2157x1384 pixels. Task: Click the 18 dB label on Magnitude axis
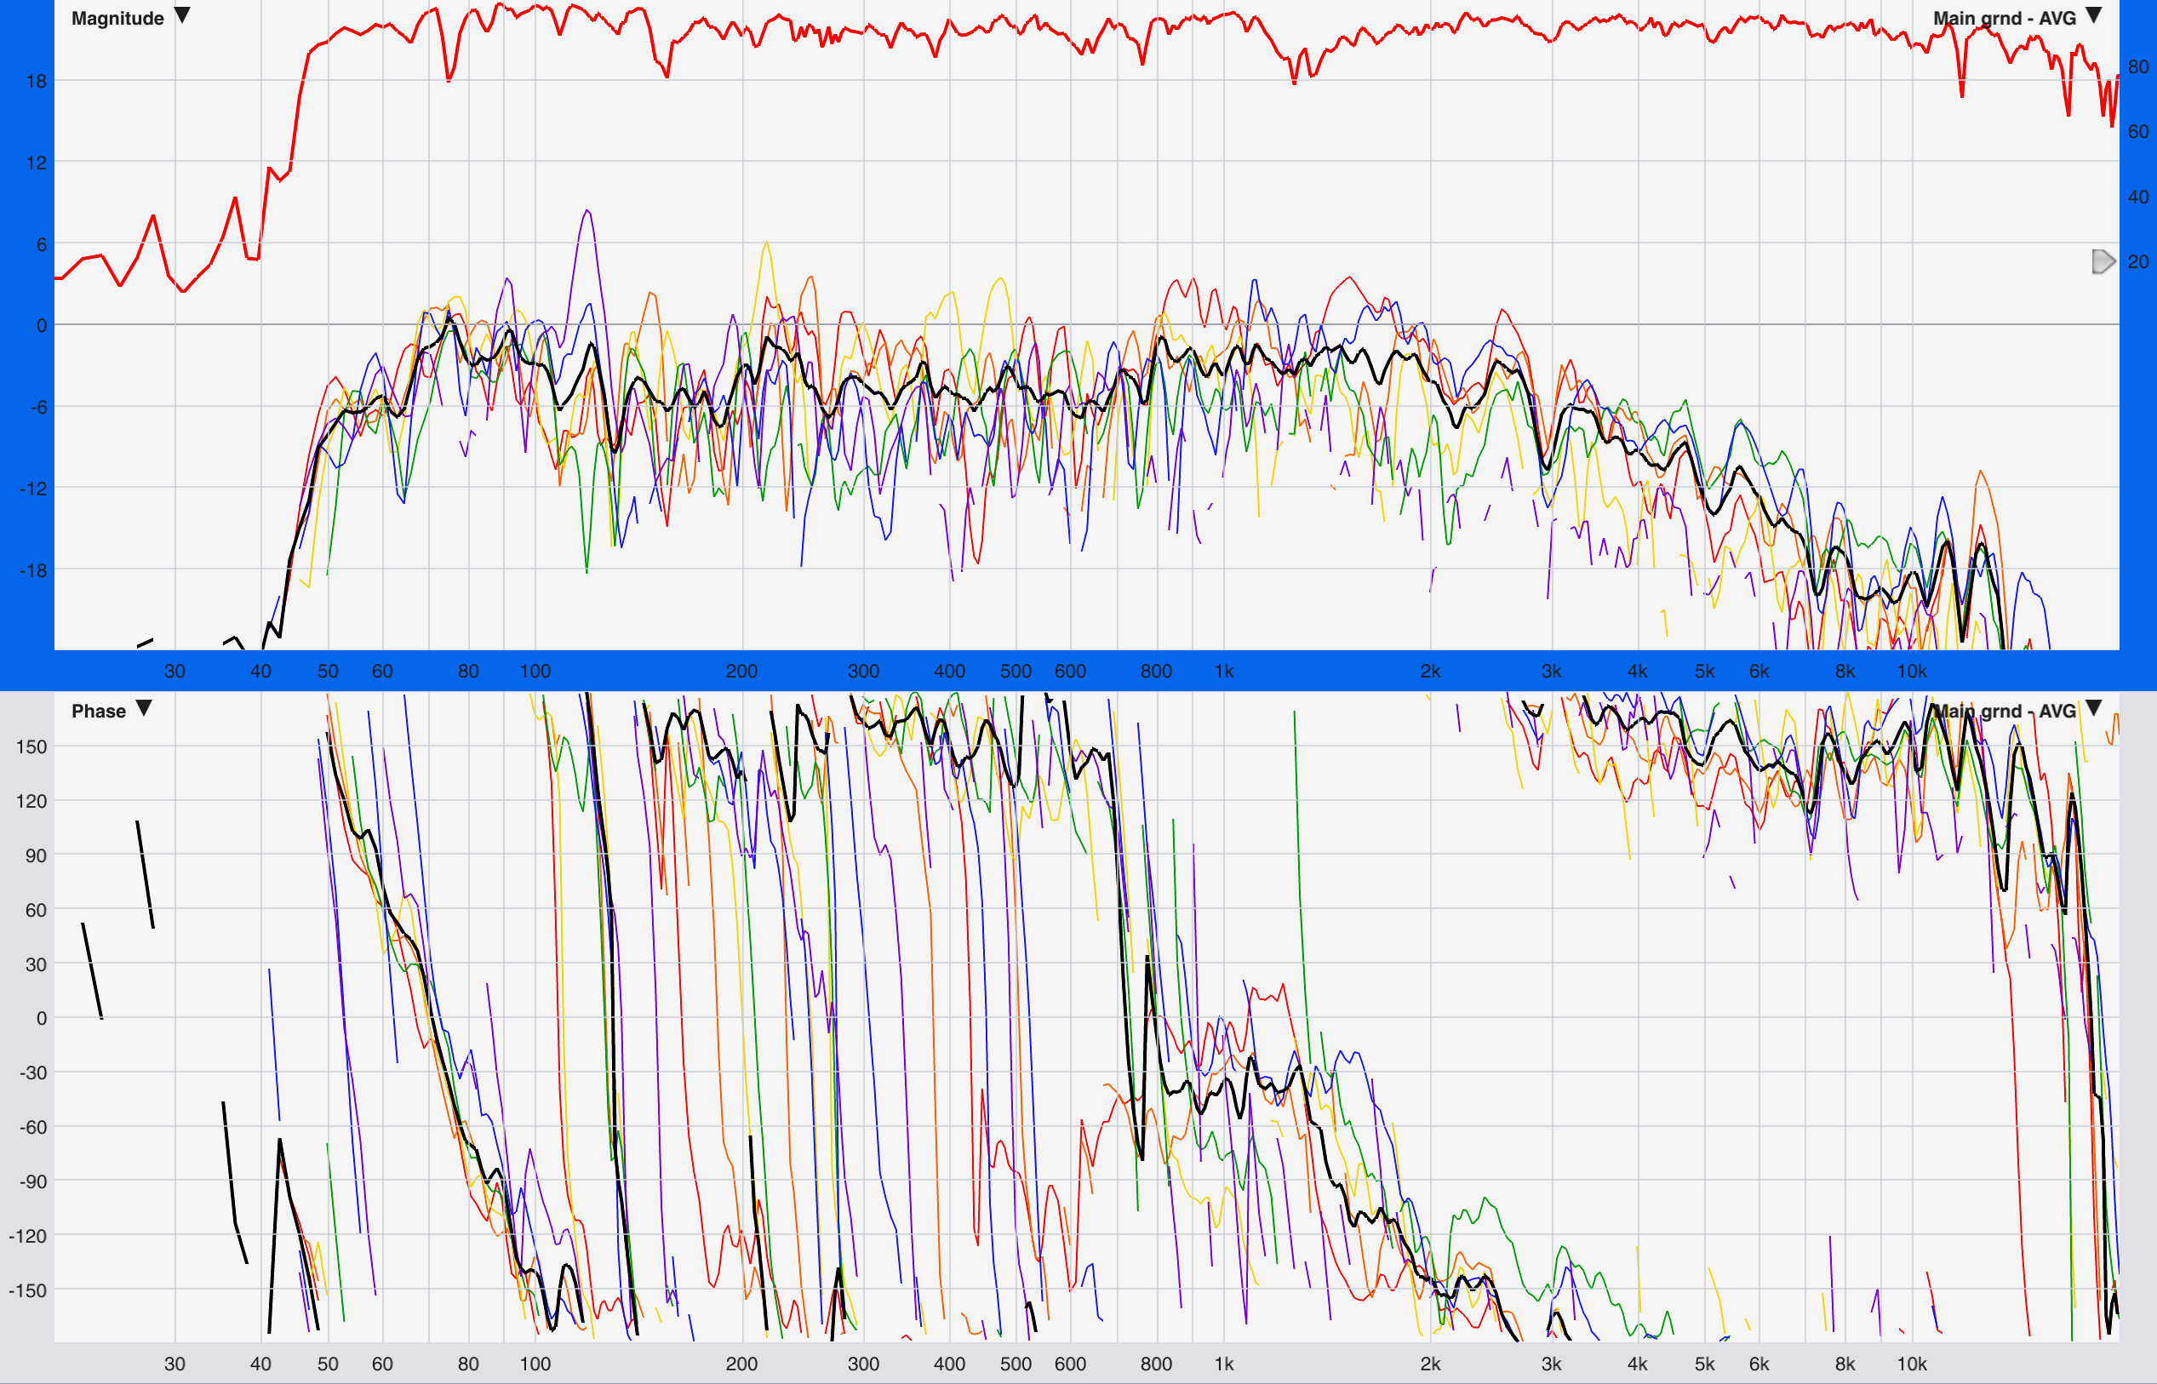(36, 82)
